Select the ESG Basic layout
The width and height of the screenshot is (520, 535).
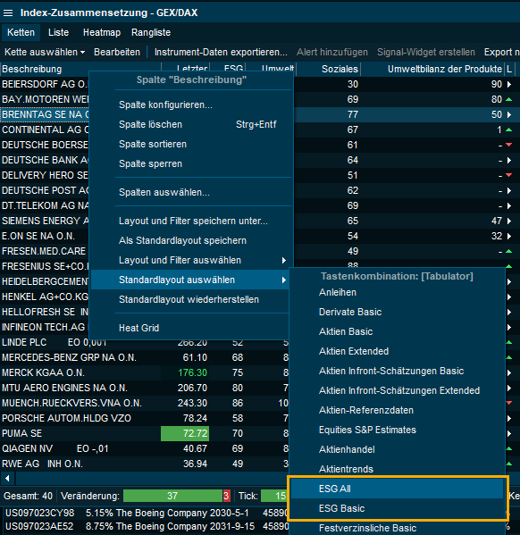coord(397,508)
